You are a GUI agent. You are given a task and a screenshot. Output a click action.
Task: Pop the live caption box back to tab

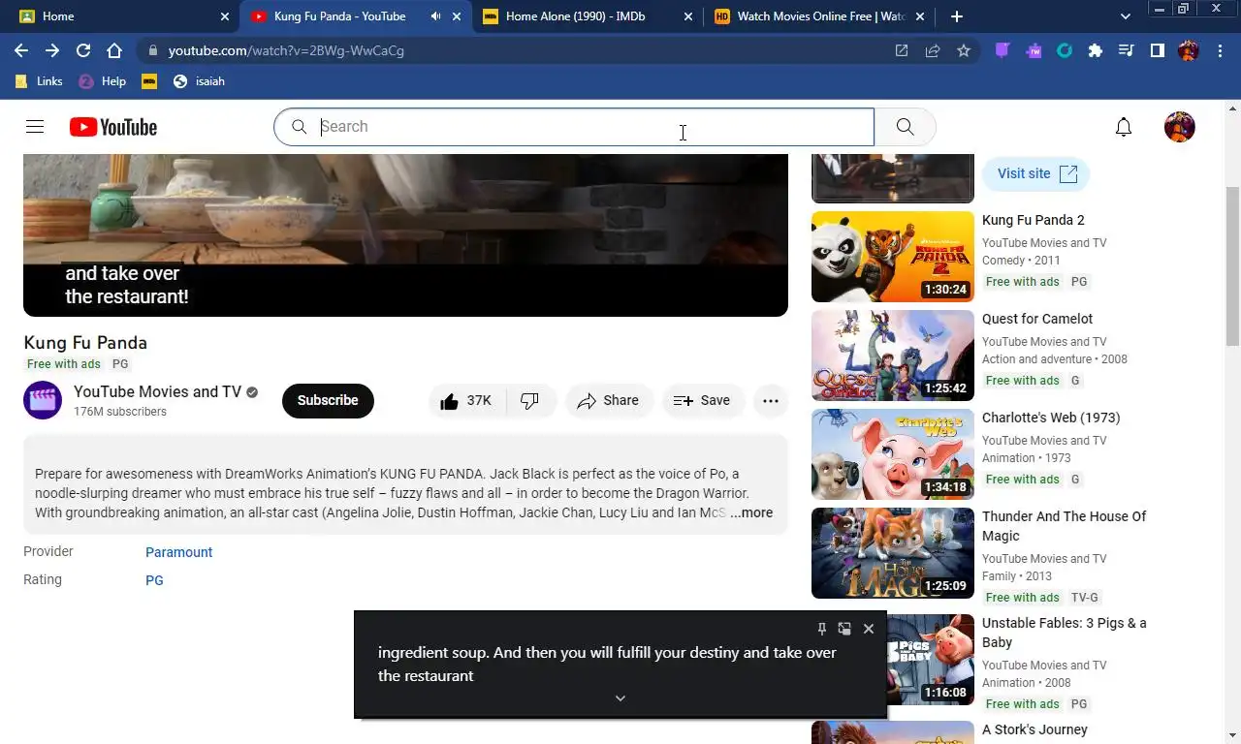coord(844,629)
